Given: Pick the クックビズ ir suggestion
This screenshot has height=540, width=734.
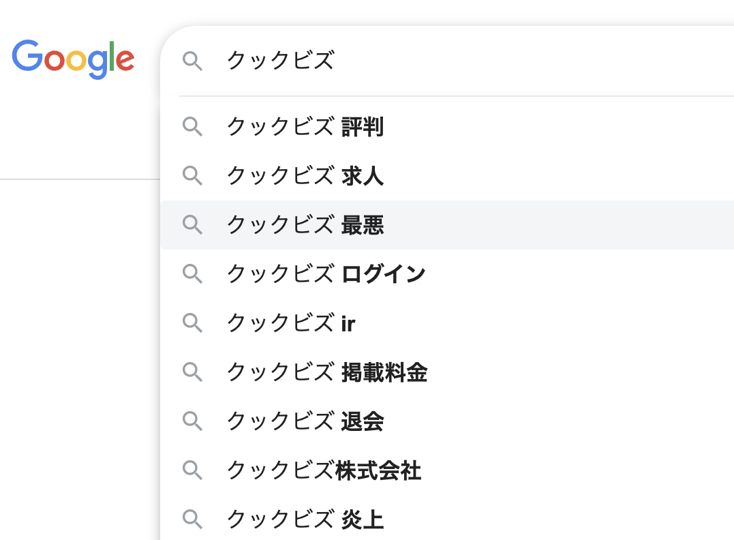Looking at the screenshot, I should click(289, 323).
